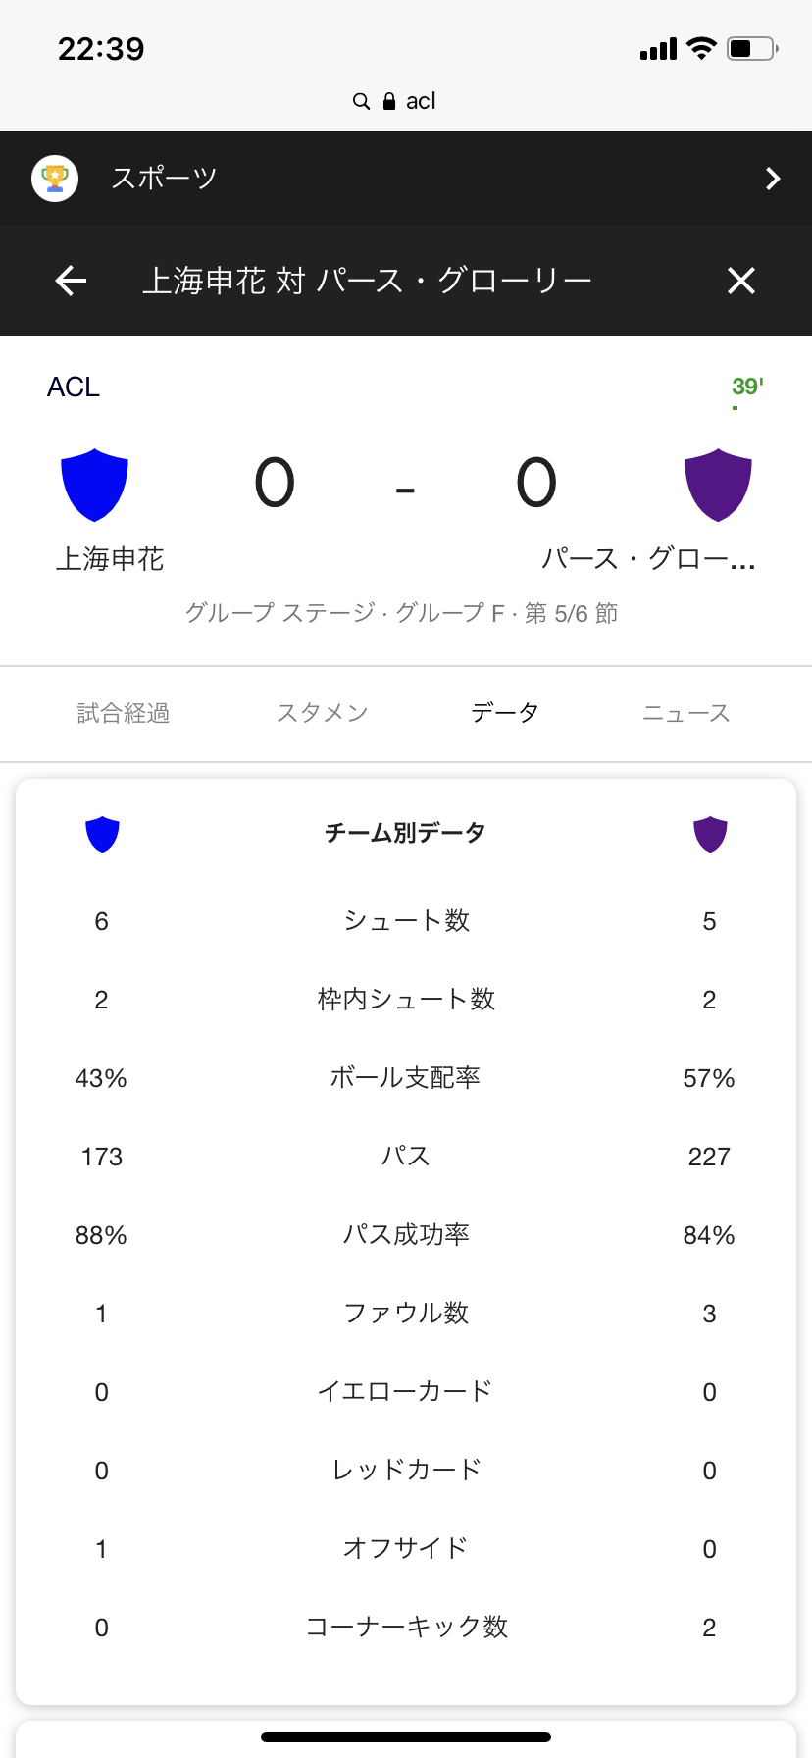Screen dimensions: 812x1758
Task: Select the データ tab
Action: [505, 713]
